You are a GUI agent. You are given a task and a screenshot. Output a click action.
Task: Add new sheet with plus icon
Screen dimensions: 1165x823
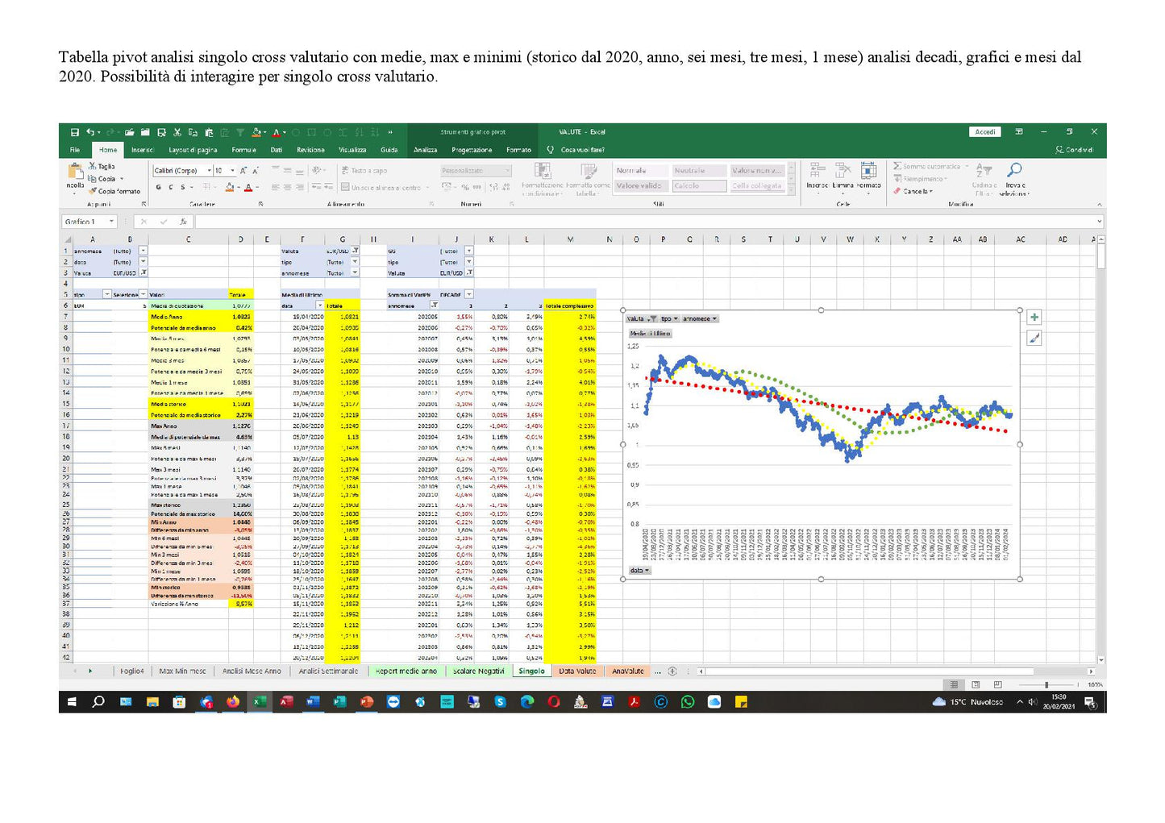(x=672, y=671)
